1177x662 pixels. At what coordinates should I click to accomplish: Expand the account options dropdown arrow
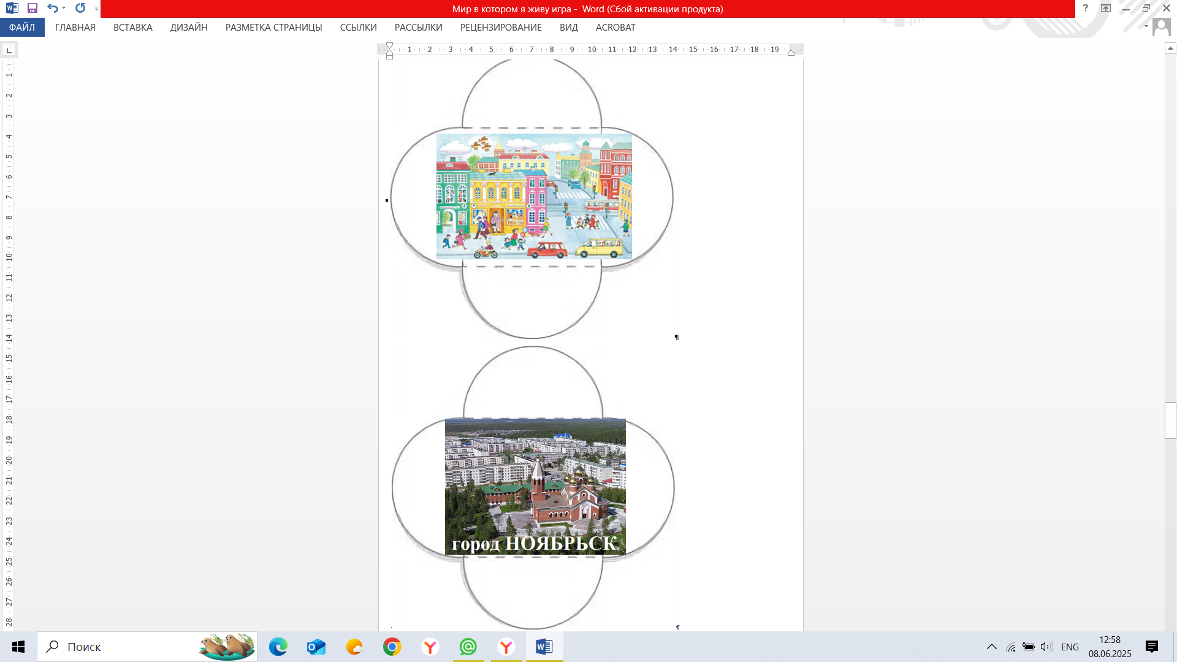(x=1146, y=26)
